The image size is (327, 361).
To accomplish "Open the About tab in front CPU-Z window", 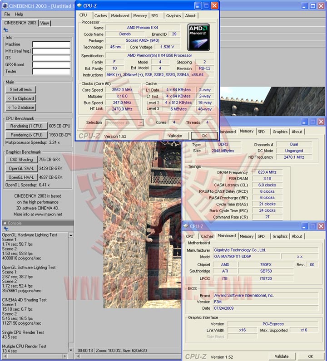I will 190,16.
